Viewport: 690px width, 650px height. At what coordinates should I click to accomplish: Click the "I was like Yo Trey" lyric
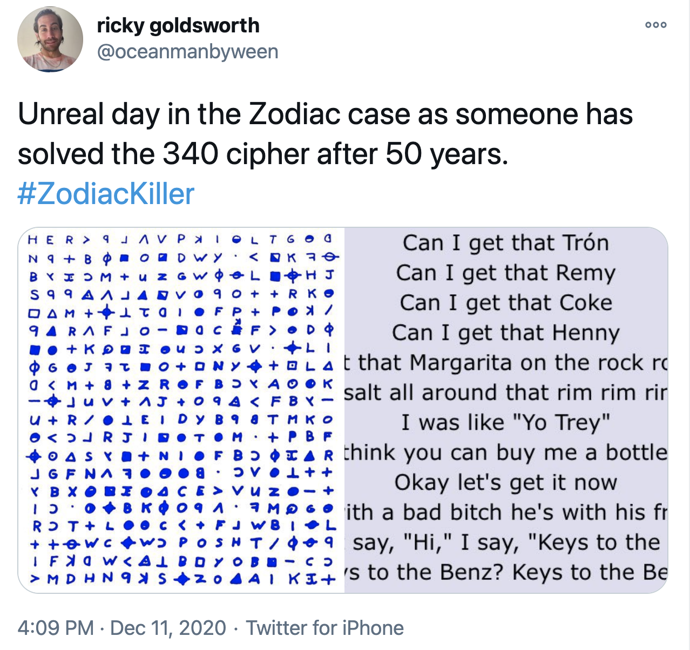click(505, 422)
